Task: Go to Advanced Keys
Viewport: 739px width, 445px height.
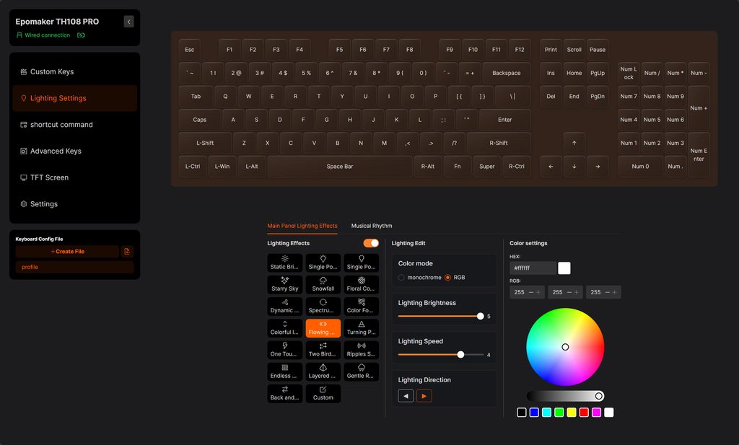Action: point(75,151)
